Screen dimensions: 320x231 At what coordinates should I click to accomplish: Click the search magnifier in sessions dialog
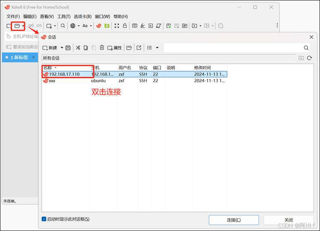coord(306,48)
